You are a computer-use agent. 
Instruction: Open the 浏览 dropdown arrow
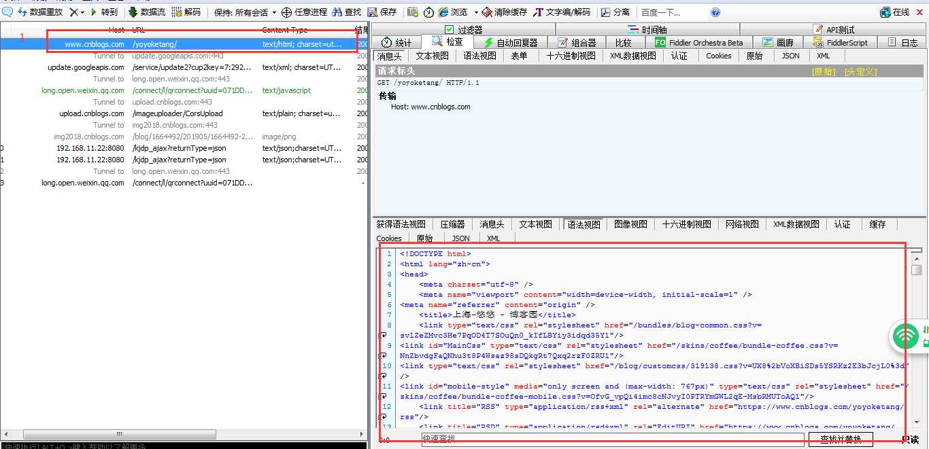tap(476, 12)
